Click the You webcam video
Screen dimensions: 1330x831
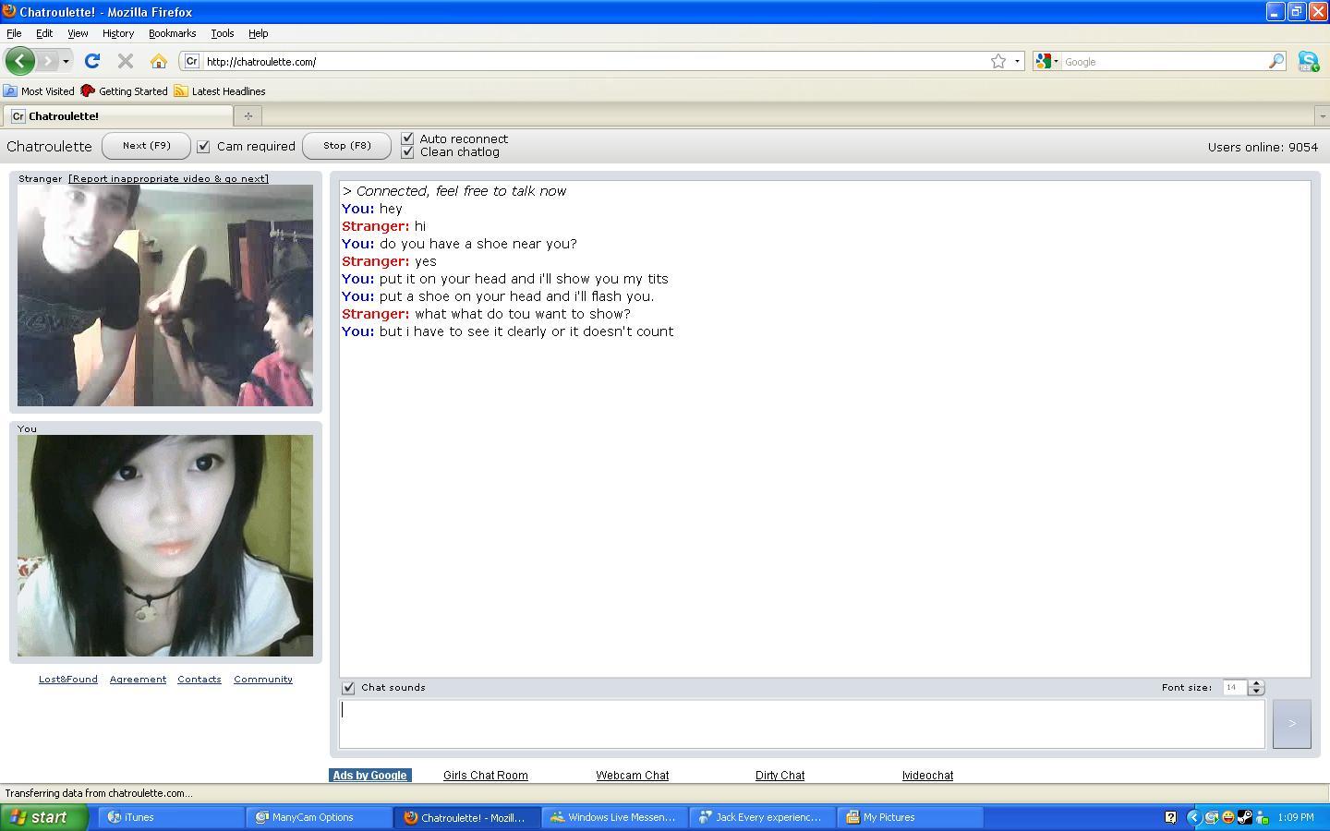tap(165, 546)
